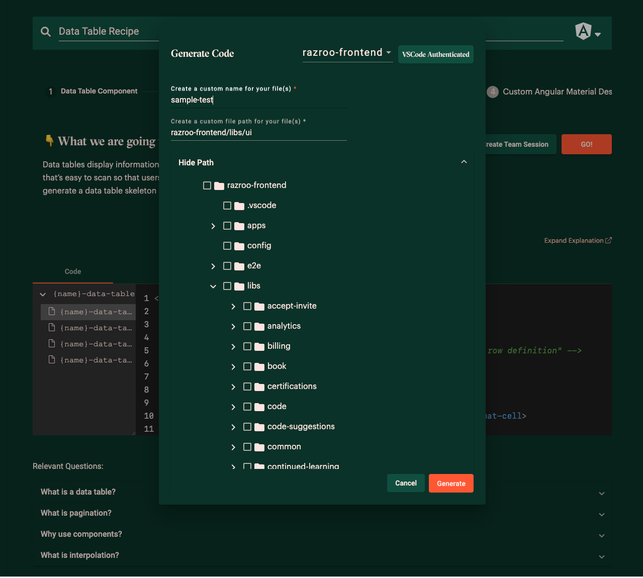Viewport: 643px width, 578px height.
Task: Collapse the {name}-data-table tree folder
Action: (43, 295)
